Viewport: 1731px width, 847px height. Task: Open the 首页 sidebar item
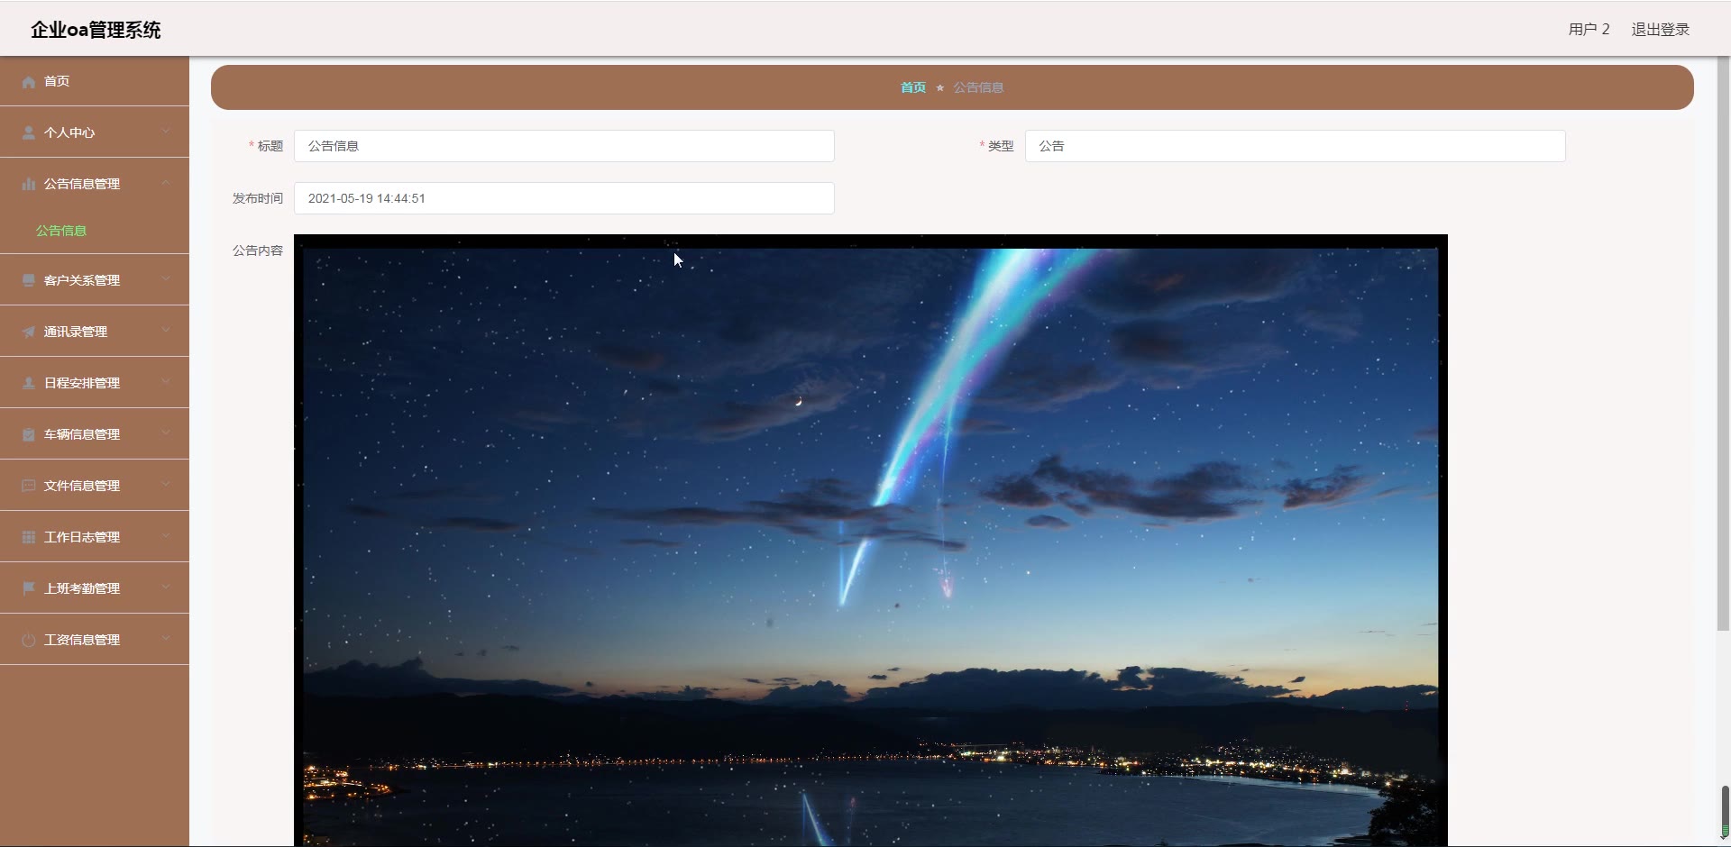click(x=95, y=81)
